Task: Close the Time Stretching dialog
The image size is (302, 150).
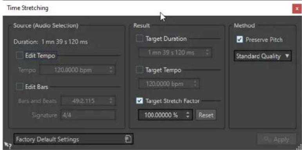Action: [297, 9]
